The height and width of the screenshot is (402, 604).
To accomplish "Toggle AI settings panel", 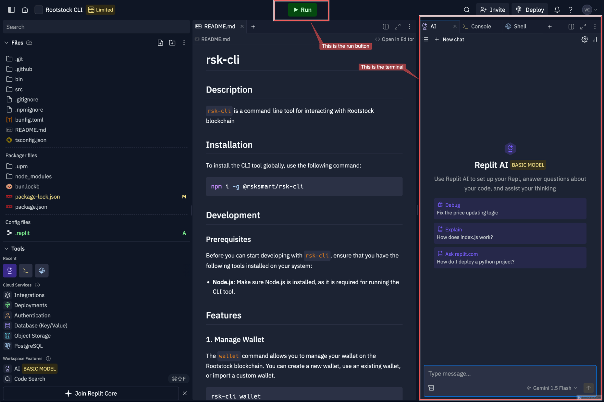I will [585, 39].
